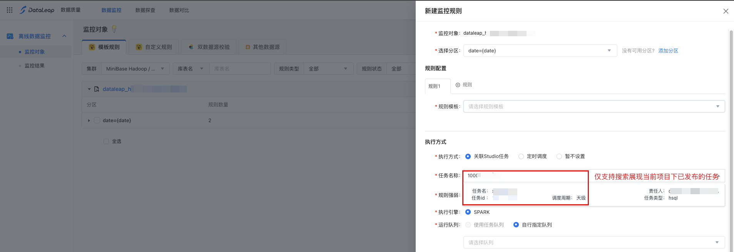Viewport: 734px width, 252px height.
Task: Open the 库表名 filter type dropdown
Action: coord(191,69)
